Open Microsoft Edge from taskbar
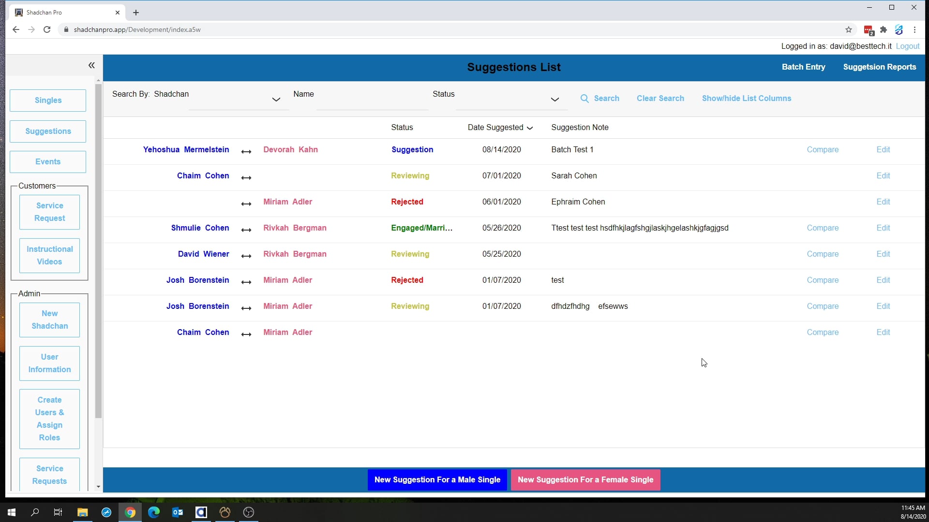This screenshot has width=929, height=522. tap(154, 512)
